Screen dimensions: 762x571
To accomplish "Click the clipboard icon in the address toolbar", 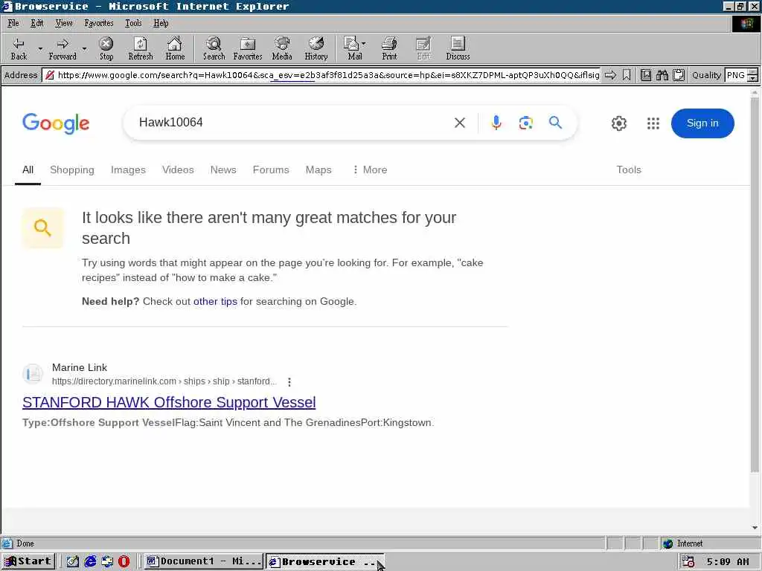I will coord(679,75).
